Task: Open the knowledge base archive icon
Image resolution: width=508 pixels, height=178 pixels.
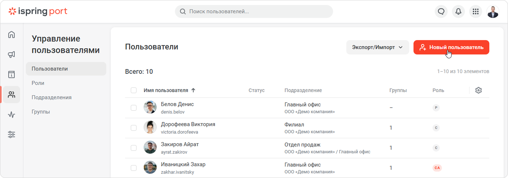Action: [x=11, y=74]
